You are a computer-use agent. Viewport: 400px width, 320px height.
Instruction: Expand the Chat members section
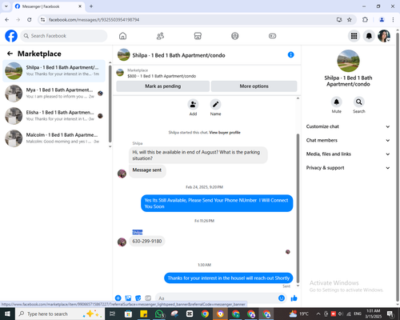click(x=348, y=140)
